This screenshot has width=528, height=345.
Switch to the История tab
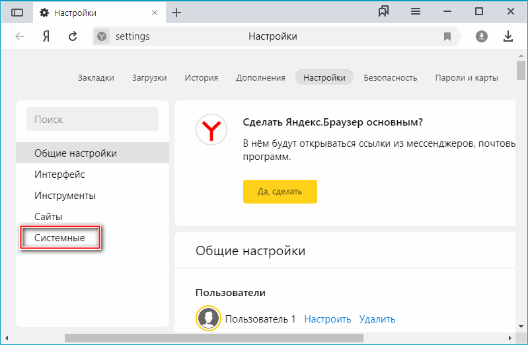[201, 78]
